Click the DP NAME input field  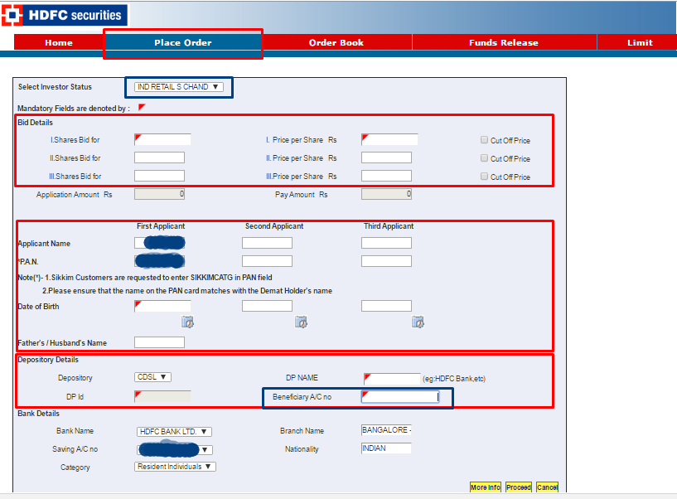pyautogui.click(x=392, y=379)
